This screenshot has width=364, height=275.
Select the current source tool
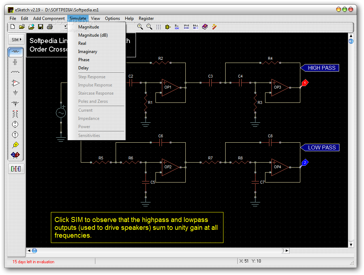(x=15, y=134)
